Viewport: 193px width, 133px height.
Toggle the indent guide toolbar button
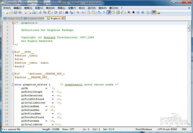tap(109, 13)
